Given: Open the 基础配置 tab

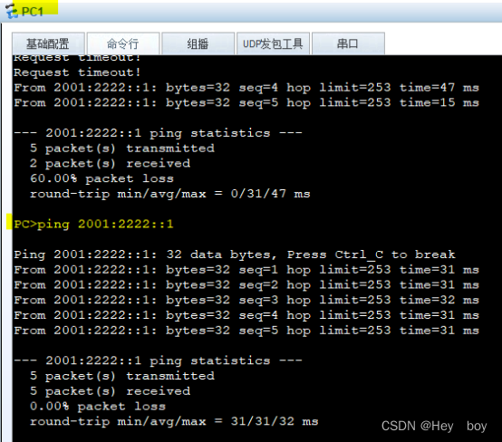Looking at the screenshot, I should click(48, 43).
